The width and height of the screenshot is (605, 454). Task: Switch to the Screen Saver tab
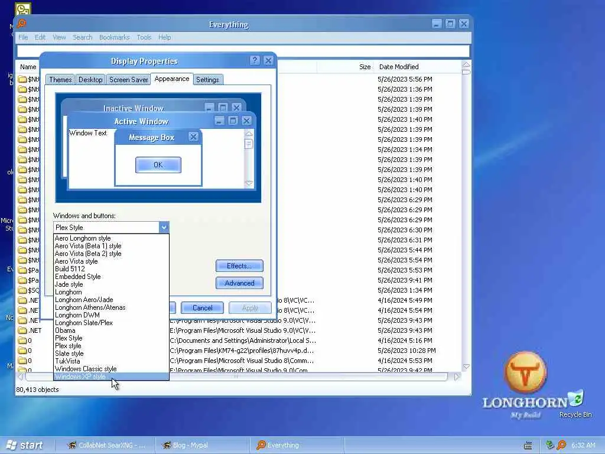click(x=128, y=80)
